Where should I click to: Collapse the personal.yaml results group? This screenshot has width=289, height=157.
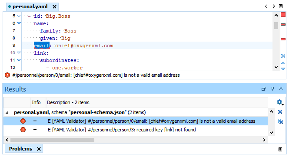pos(7,112)
